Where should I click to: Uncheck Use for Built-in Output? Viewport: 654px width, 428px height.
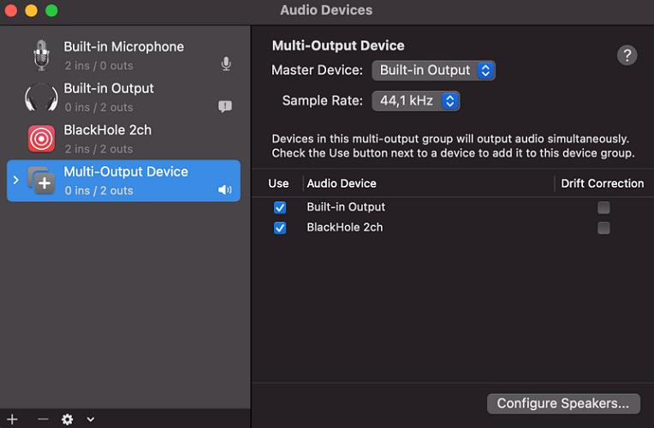280,207
